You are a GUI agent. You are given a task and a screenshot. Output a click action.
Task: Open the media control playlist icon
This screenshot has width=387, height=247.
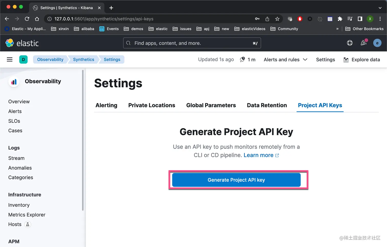click(x=350, y=19)
